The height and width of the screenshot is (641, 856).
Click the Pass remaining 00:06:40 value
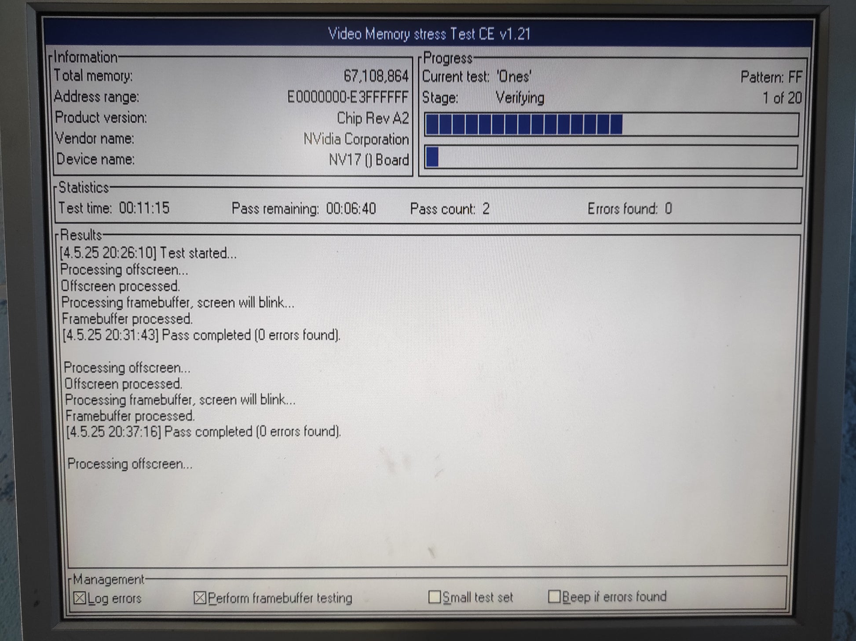tap(351, 208)
